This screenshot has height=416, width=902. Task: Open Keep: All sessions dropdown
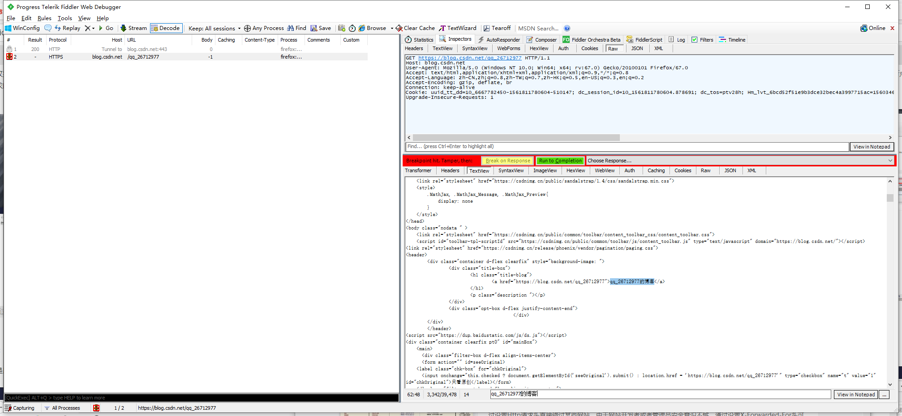215,28
